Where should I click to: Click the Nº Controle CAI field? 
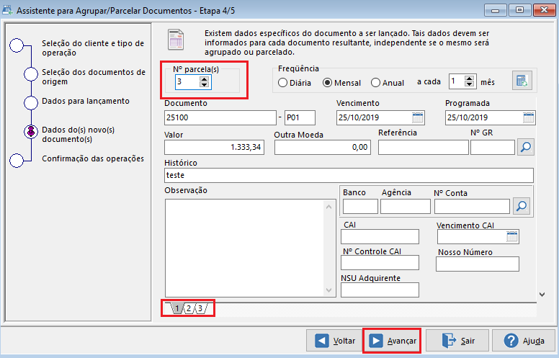pos(380,263)
